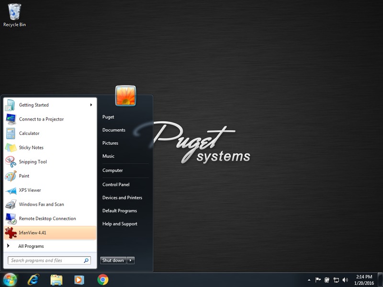Click the Windows Fax and Scan label
Viewport: 383px width, 287px height.
click(42, 205)
